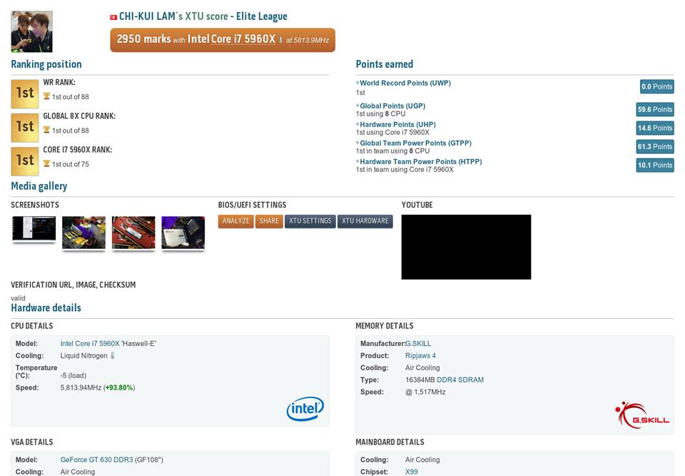Open G.SKILL manufacturer link

(418, 343)
